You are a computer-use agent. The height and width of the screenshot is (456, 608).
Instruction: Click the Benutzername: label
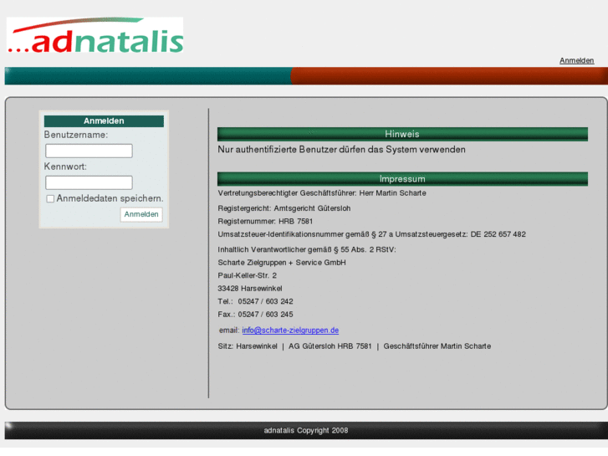[x=76, y=135]
